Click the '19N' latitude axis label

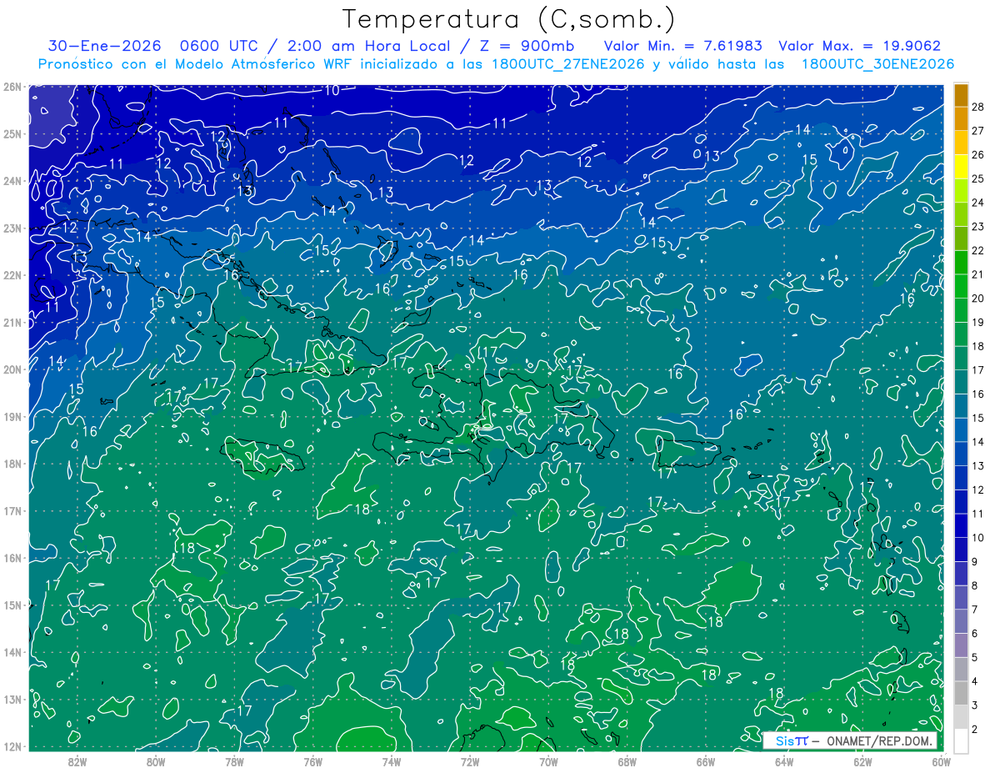12,416
